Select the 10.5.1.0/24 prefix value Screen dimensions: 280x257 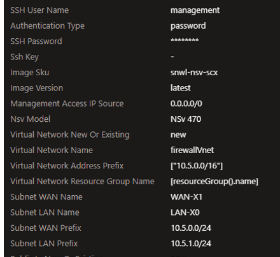(191, 244)
